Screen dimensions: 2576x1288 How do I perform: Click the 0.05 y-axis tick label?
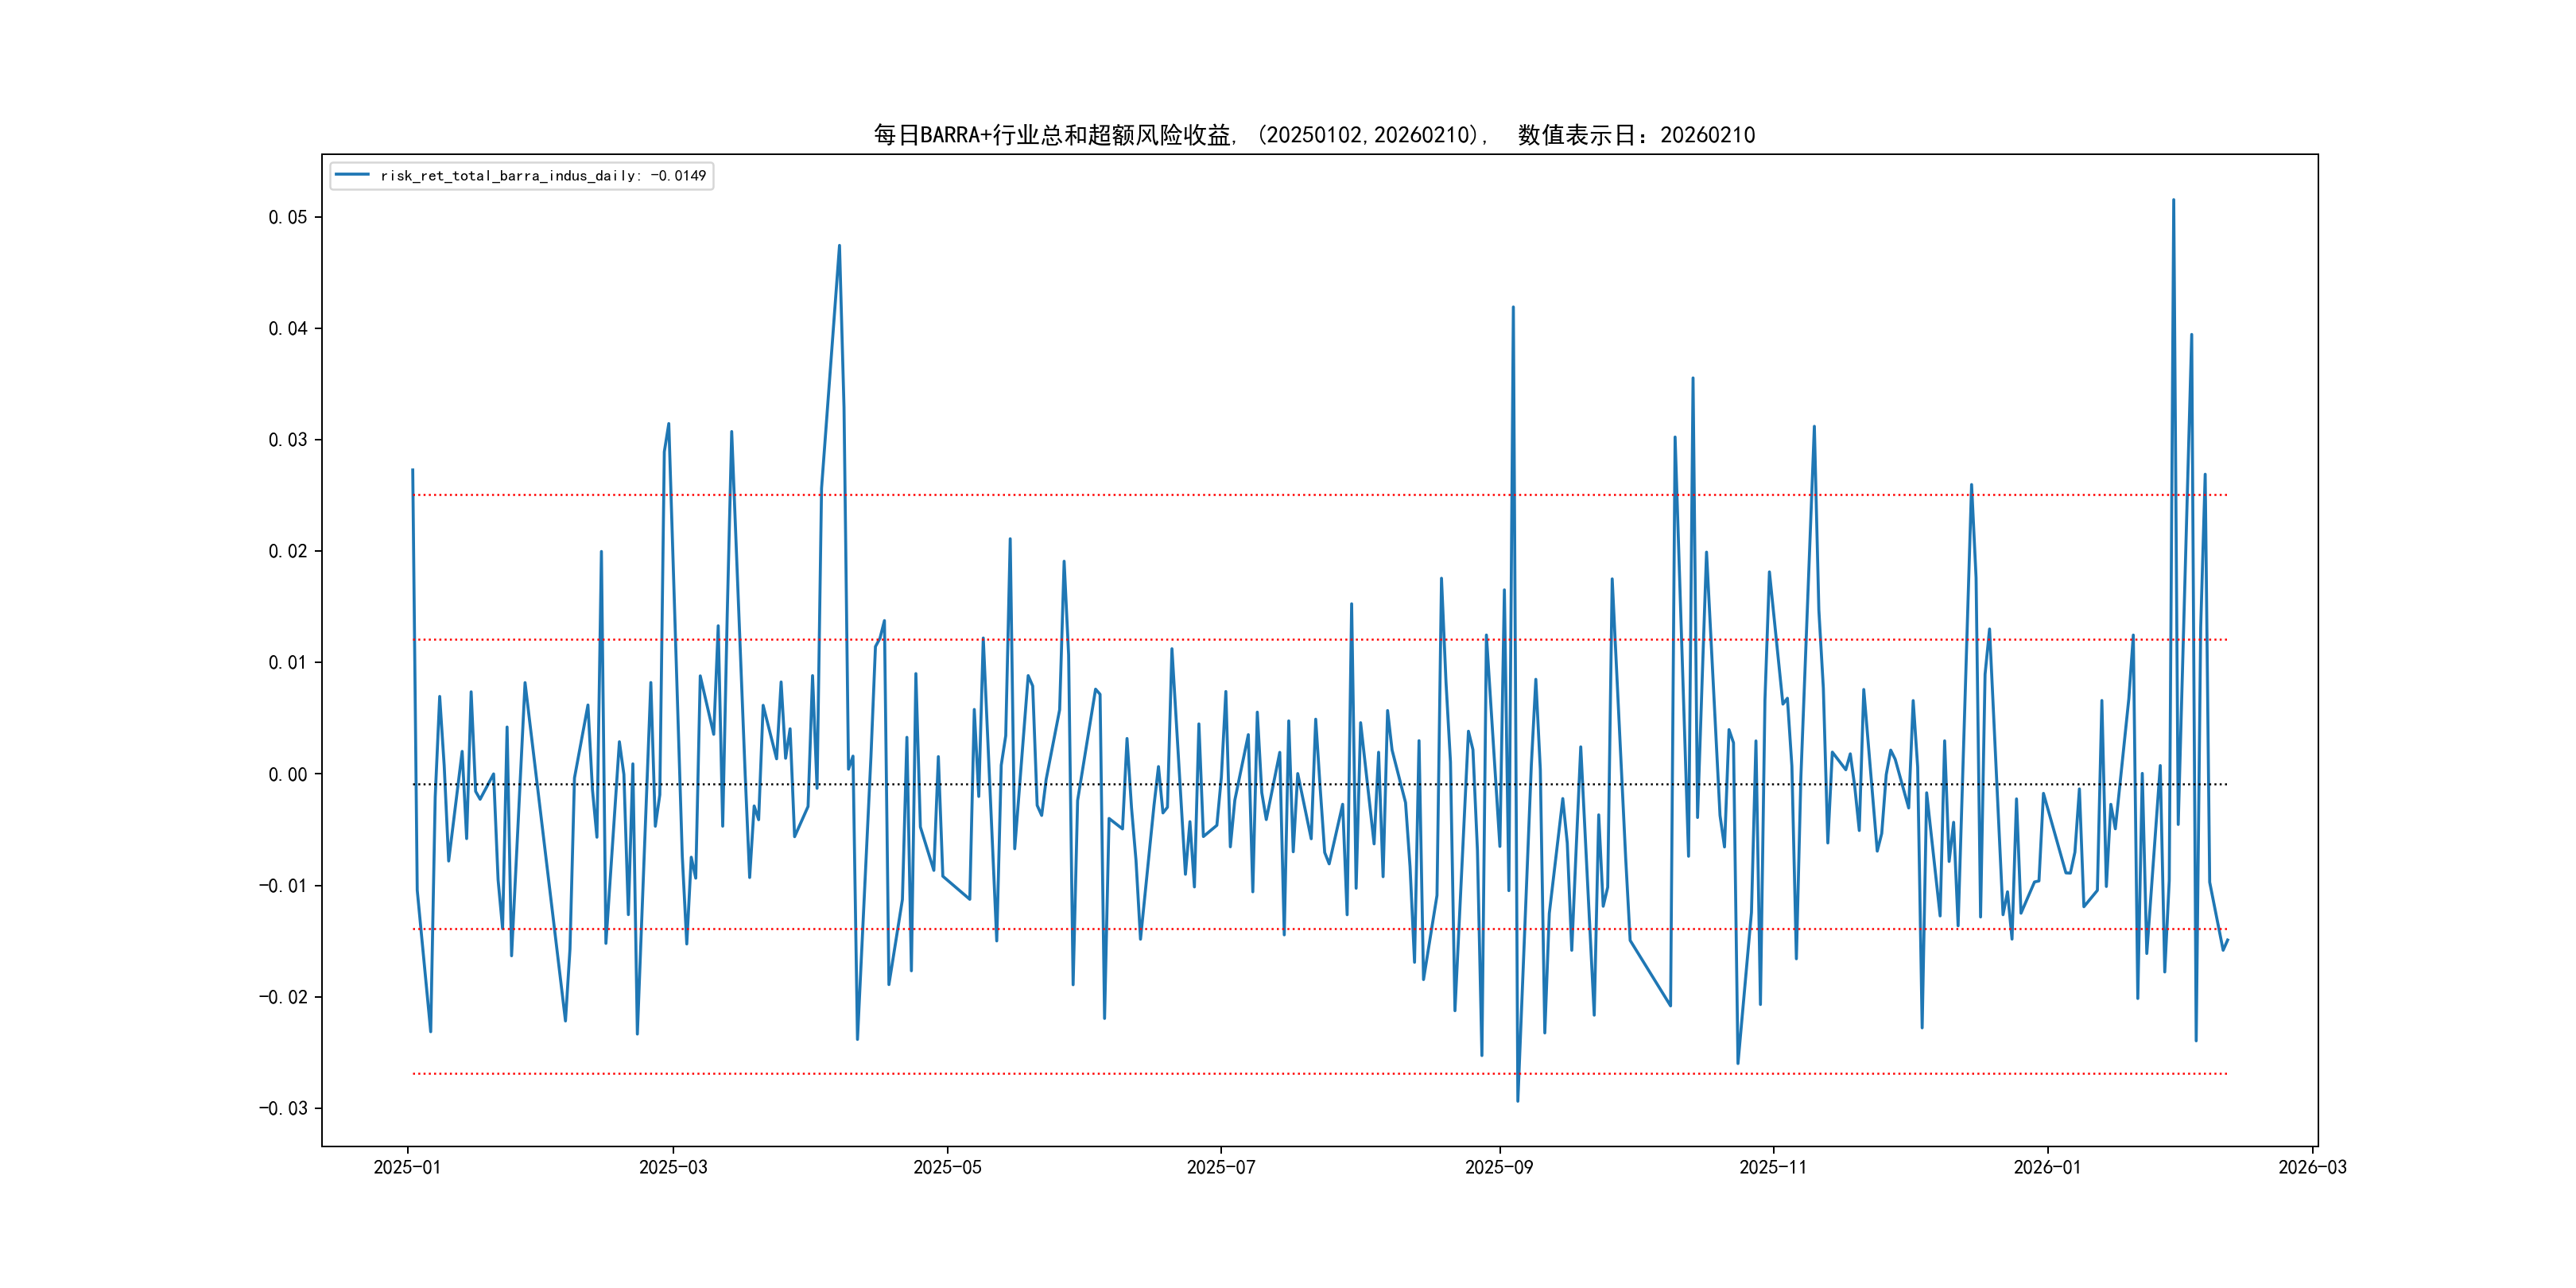287,217
